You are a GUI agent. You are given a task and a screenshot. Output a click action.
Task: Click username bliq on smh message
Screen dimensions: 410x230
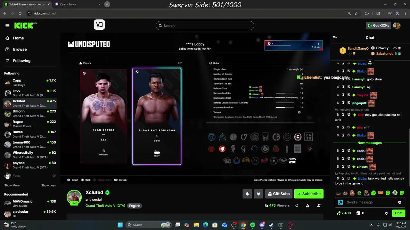pyautogui.click(x=359, y=127)
